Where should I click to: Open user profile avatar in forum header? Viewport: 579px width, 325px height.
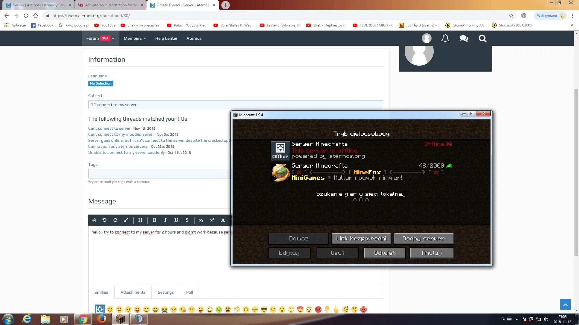pyautogui.click(x=426, y=38)
